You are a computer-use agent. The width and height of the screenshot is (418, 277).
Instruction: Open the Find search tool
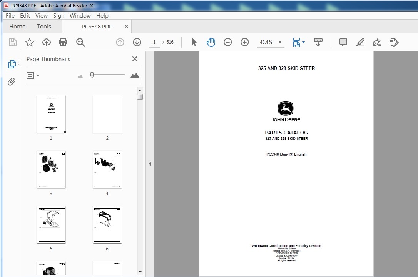click(80, 42)
